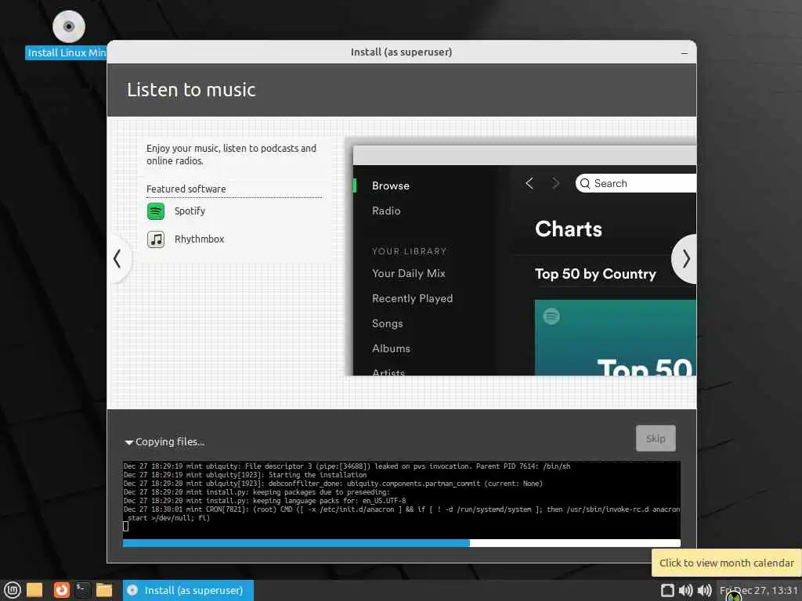This screenshot has height=601, width=802.
Task: Go to previous slide with left arrow
Action: tap(118, 258)
